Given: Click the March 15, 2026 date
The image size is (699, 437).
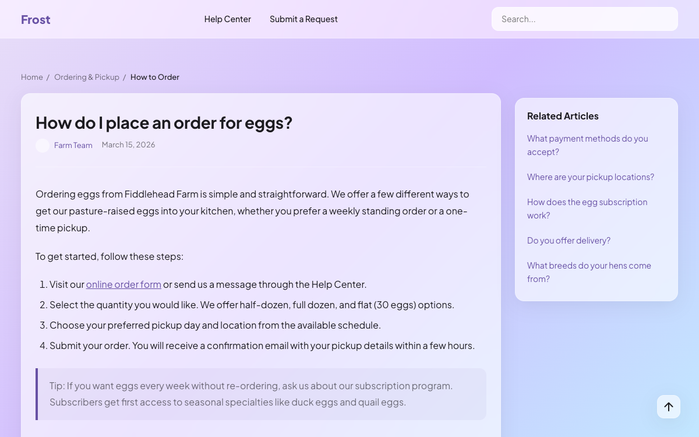Looking at the screenshot, I should tap(128, 145).
